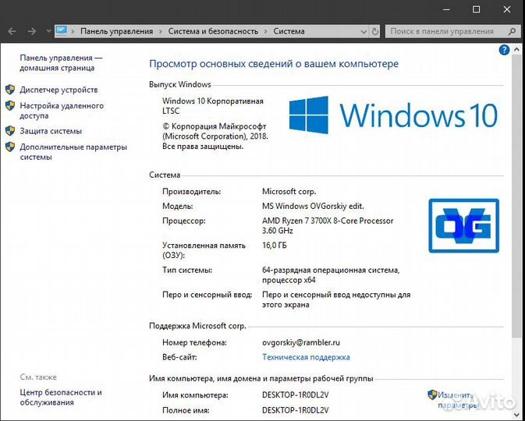Maximize the Система window
Image resolution: width=525 pixels, height=421 pixels.
click(477, 9)
